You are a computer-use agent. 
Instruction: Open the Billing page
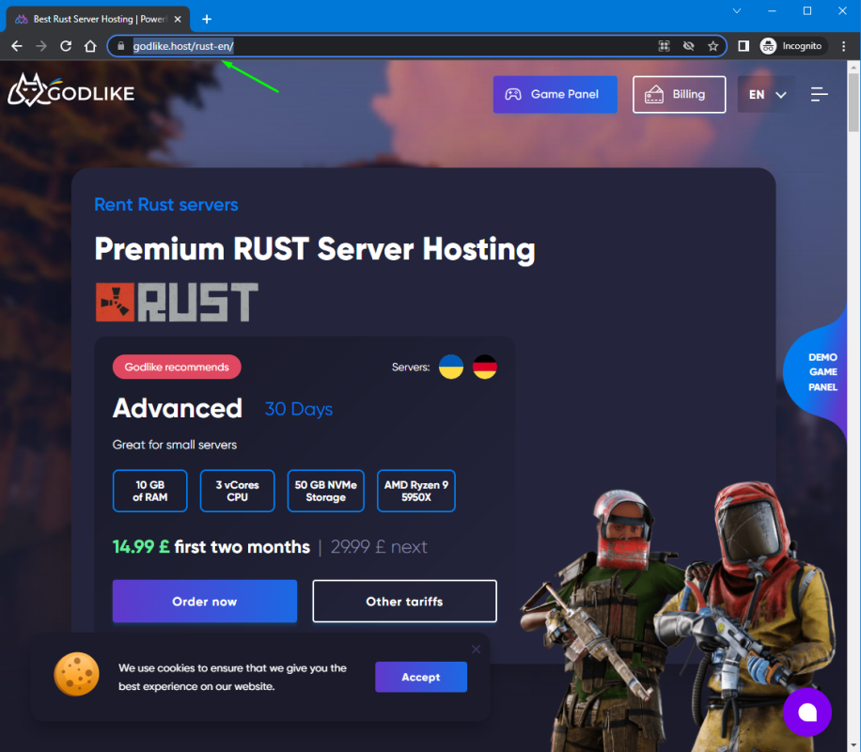tap(679, 95)
